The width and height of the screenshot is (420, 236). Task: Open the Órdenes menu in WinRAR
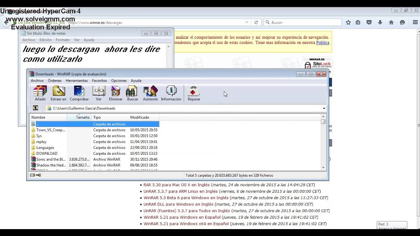click(x=54, y=81)
